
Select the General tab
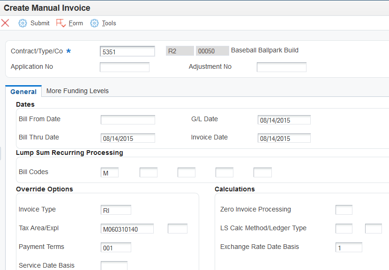(x=23, y=92)
